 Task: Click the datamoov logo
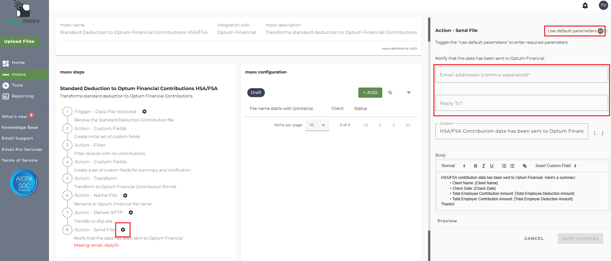[23, 12]
